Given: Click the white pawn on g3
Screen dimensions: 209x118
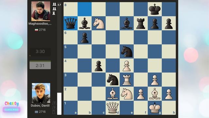Looking at the screenshot, I should pyautogui.click(x=154, y=80).
